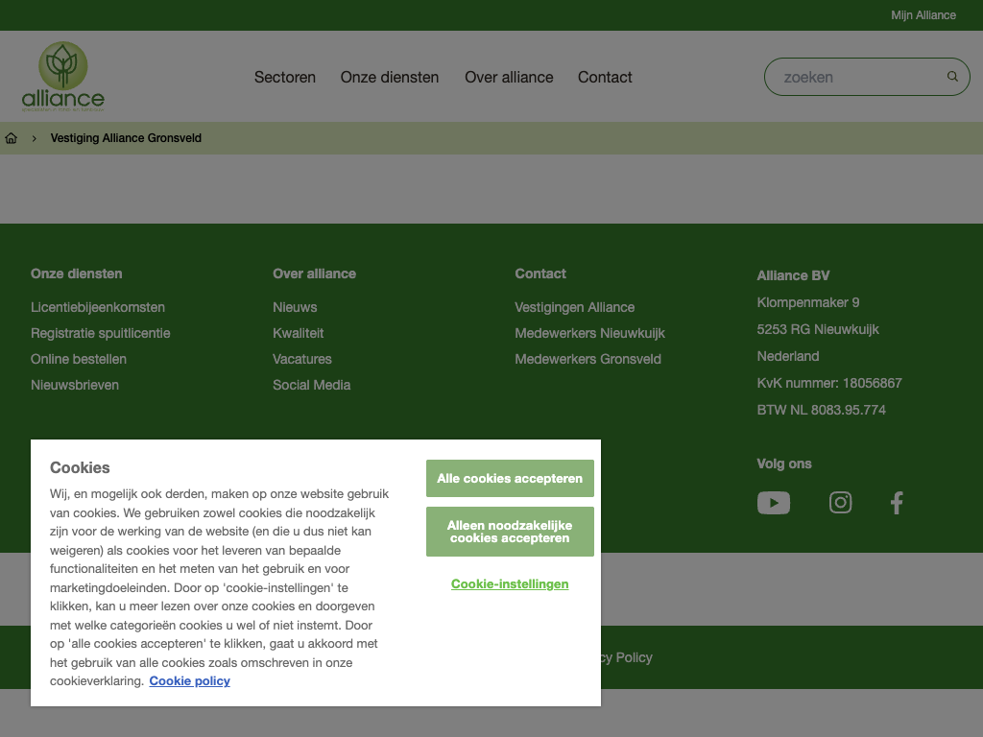Screen dimensions: 983x737
Task: Open Medewerkers Gronsveld link
Action: click(587, 359)
